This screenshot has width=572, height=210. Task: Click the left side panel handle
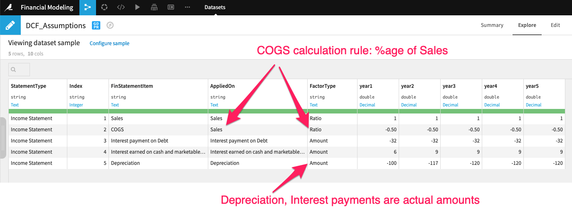(2, 138)
